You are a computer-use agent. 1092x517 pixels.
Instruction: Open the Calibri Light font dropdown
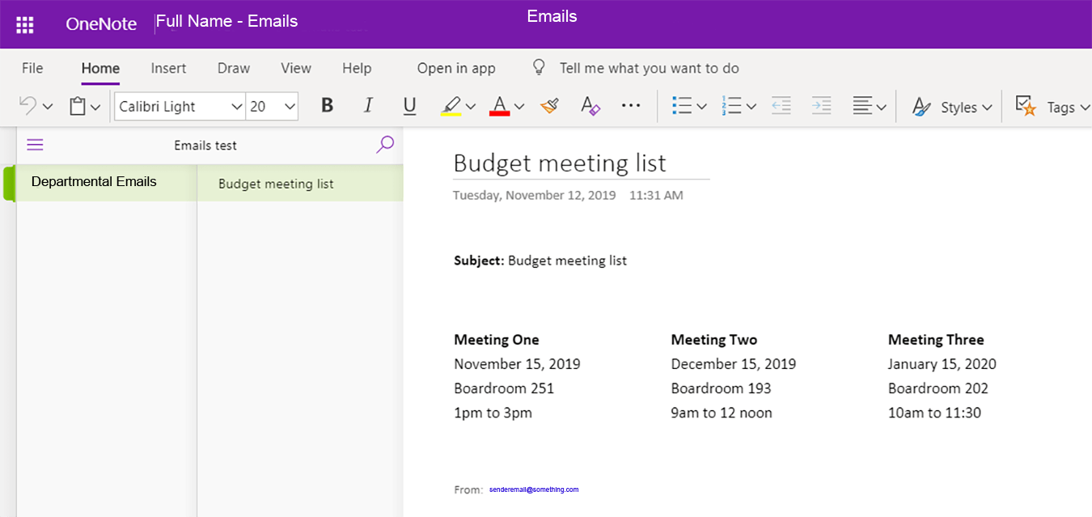(236, 107)
